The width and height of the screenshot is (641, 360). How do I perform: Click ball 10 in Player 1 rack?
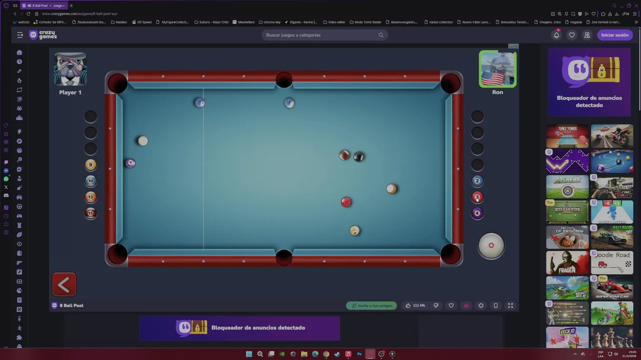tap(91, 180)
